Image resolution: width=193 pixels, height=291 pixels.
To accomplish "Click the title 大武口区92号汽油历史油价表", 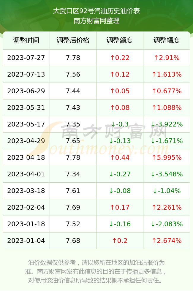I will pyautogui.click(x=96, y=11).
